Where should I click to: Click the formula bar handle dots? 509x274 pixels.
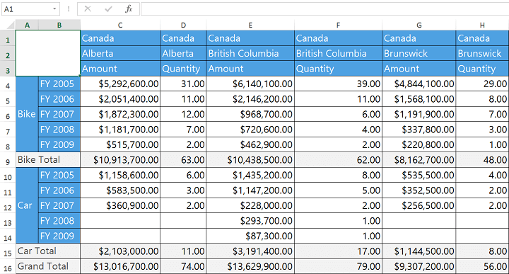[x=69, y=8]
